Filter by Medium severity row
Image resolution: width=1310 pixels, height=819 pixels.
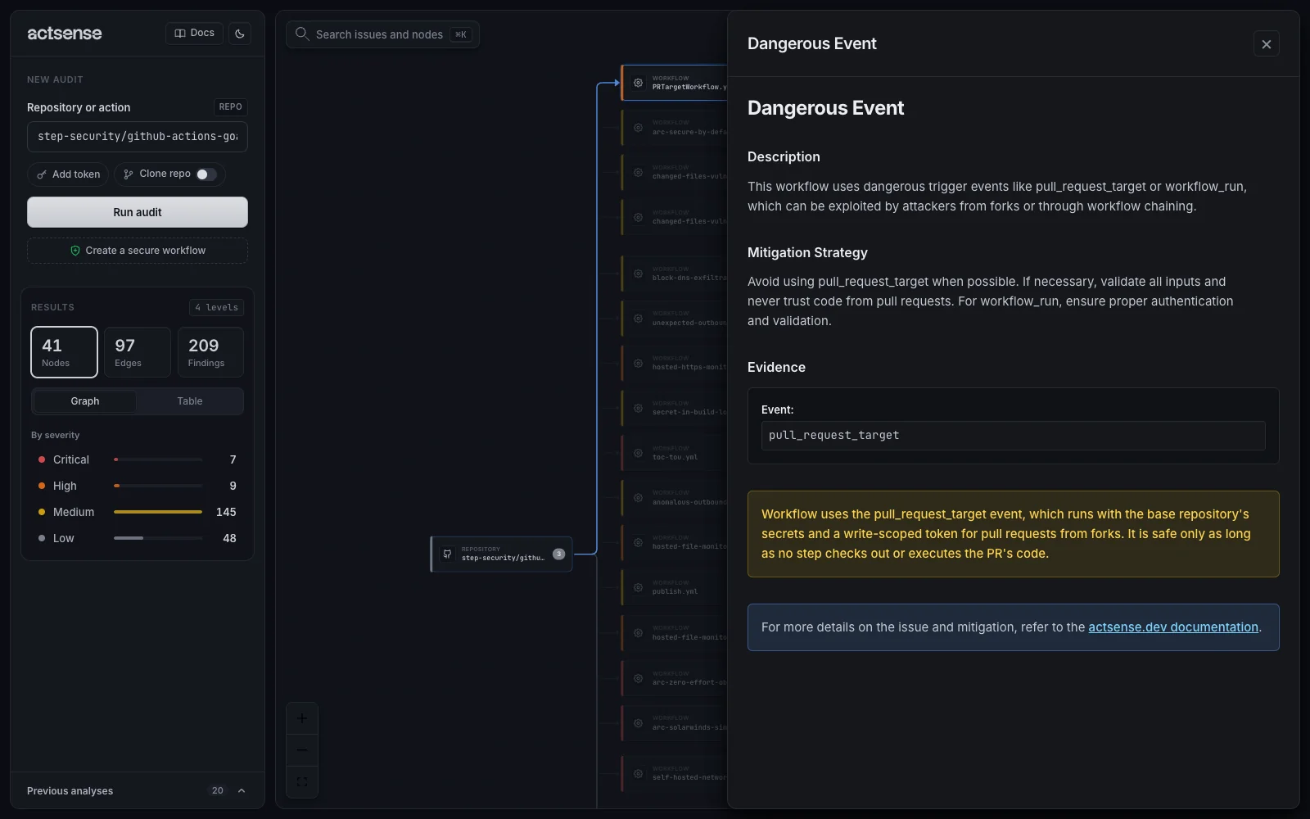138,512
